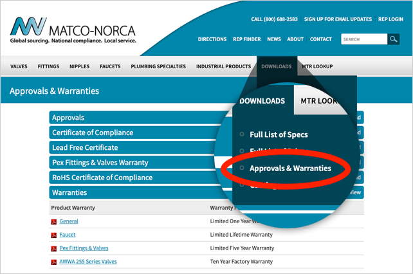Open the Industrial Products menu
The image size is (413, 274).
(x=223, y=66)
